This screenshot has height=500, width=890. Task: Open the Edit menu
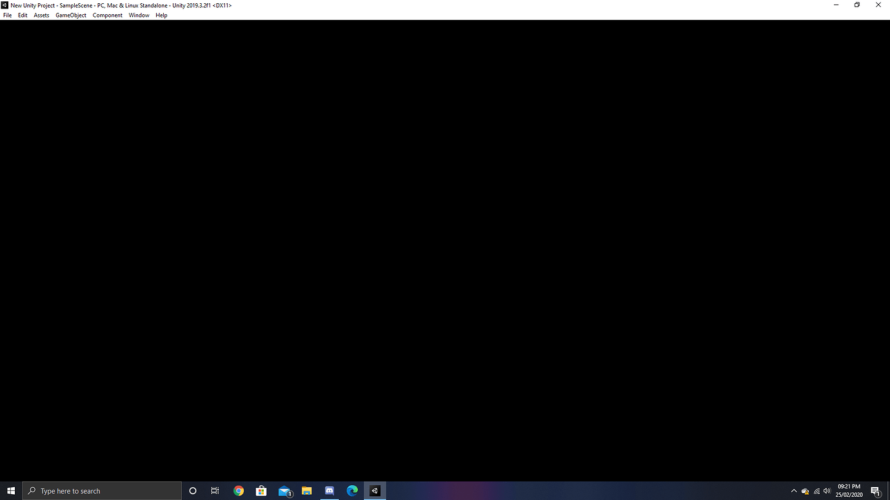coord(23,15)
